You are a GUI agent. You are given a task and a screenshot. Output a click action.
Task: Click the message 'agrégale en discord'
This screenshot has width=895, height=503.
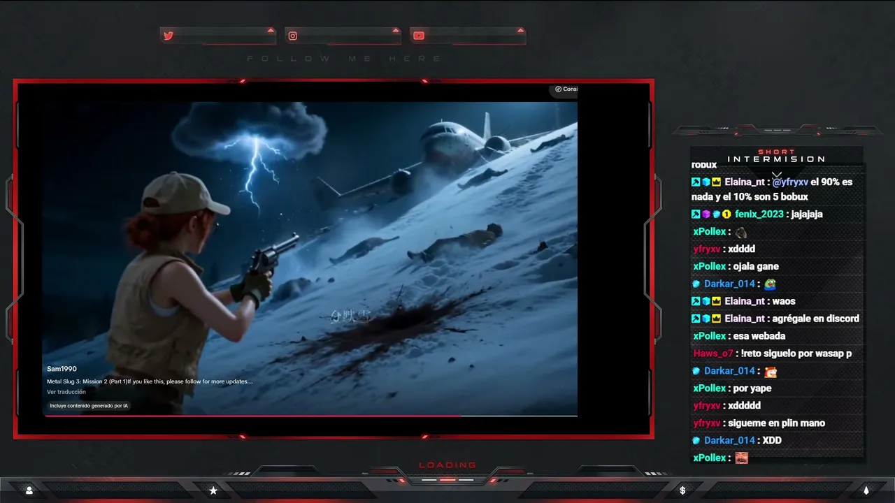[815, 319]
